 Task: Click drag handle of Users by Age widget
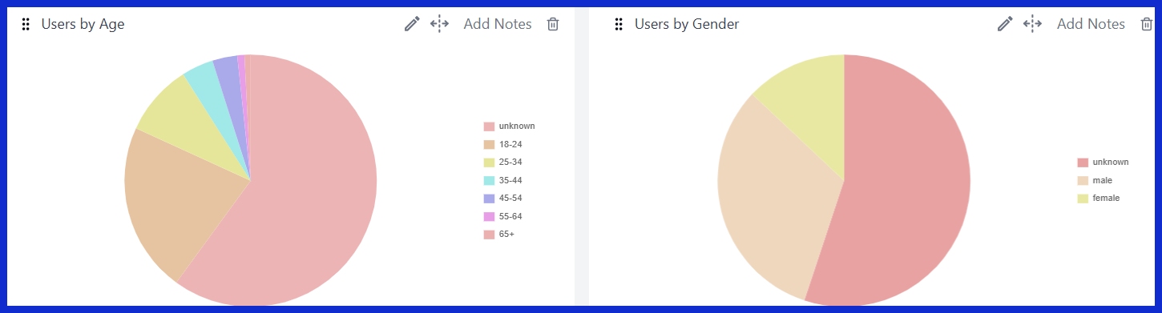(26, 24)
